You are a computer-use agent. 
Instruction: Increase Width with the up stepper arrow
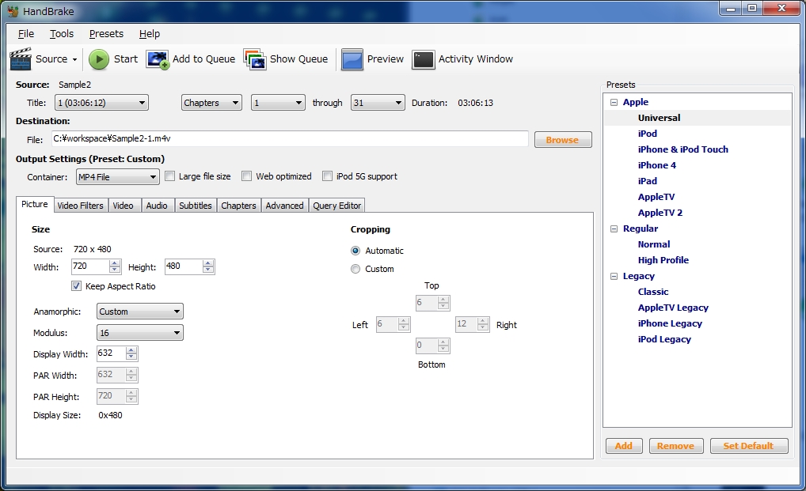115,263
